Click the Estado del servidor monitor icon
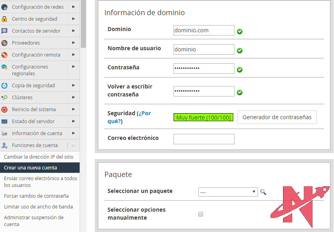Viewport: 334px width, 232px height. click(x=4, y=122)
